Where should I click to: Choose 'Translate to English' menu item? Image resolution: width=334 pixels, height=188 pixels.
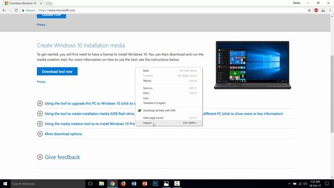(169, 103)
